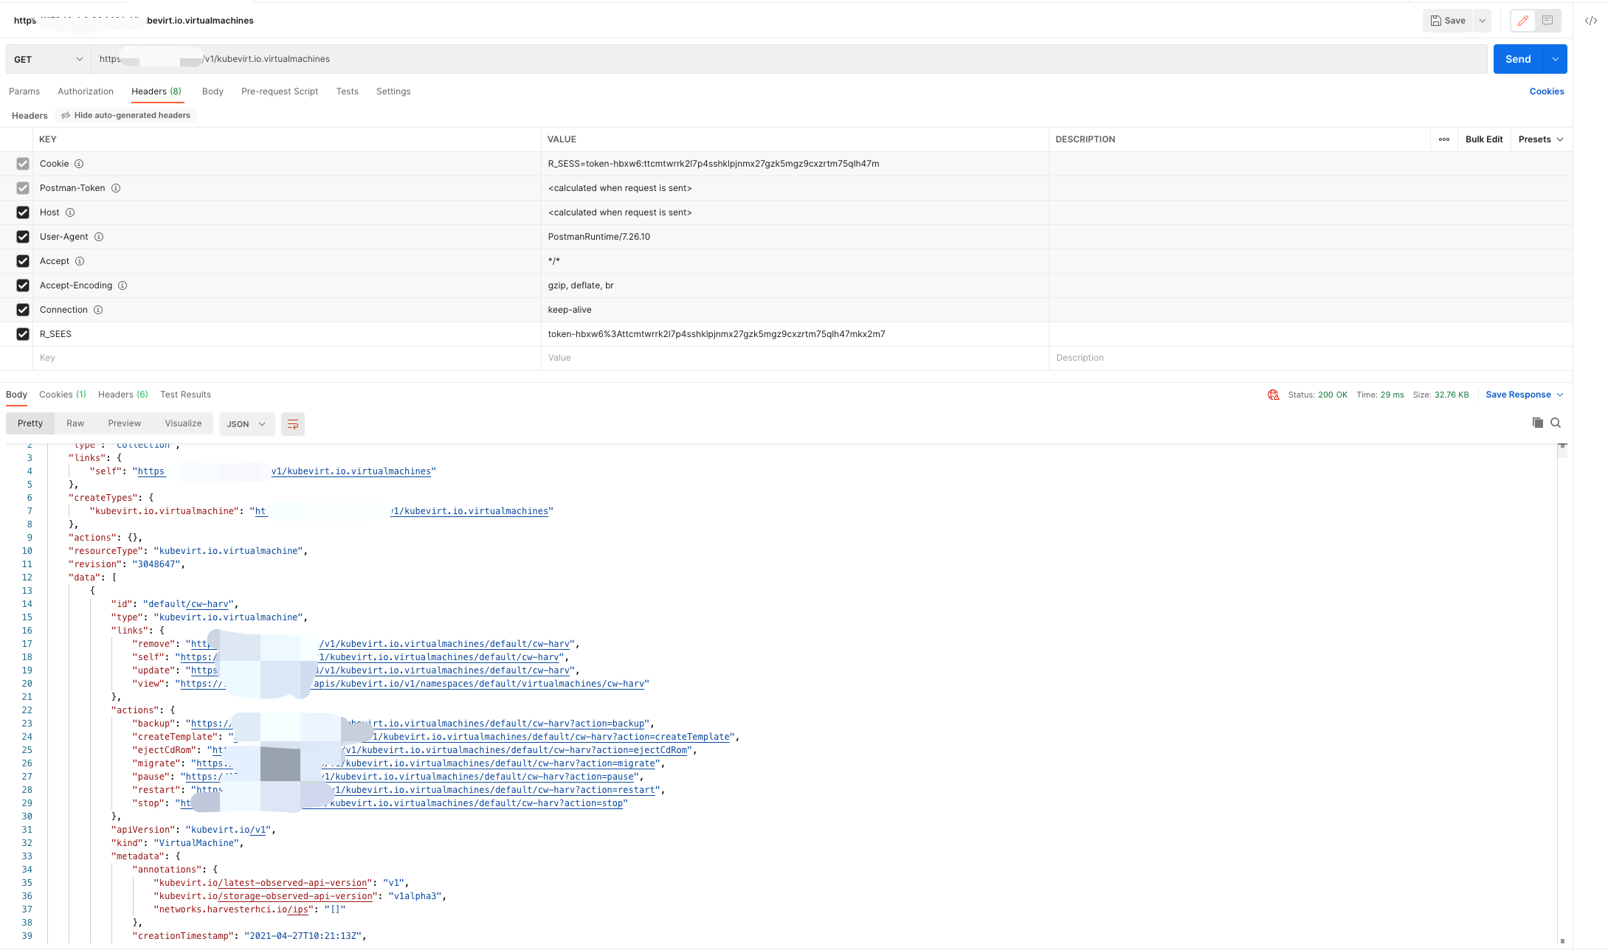This screenshot has width=1608, height=950.
Task: Open Cookies from the request panel
Action: [x=1547, y=91]
